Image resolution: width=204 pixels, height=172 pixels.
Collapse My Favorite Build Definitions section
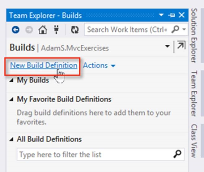[x=11, y=99]
